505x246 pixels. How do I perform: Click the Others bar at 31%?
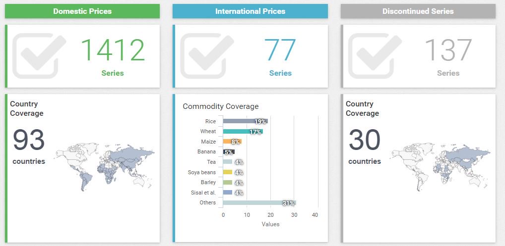[259, 202]
